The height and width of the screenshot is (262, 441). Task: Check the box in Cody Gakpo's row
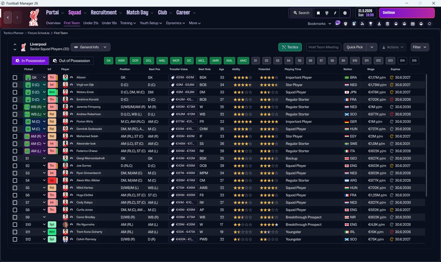click(x=15, y=203)
